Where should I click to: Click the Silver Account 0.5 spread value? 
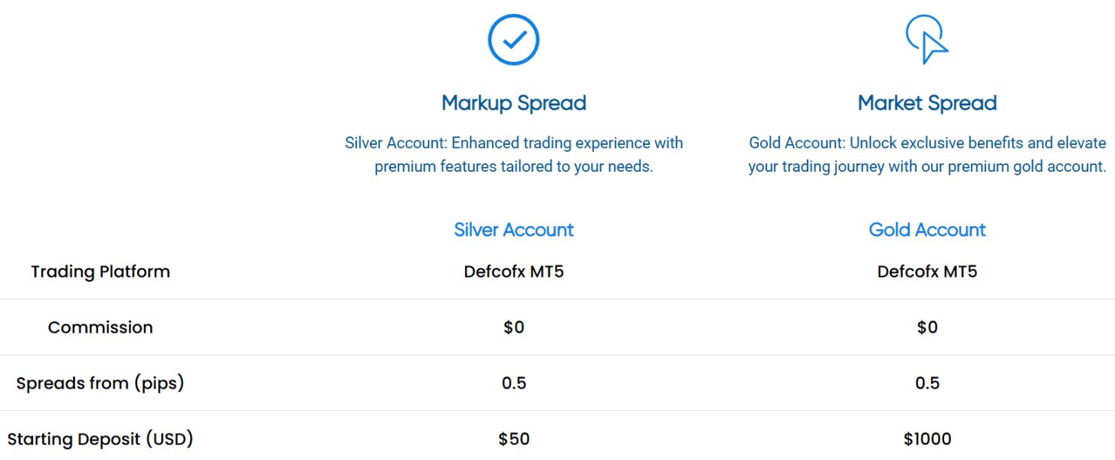tap(513, 383)
